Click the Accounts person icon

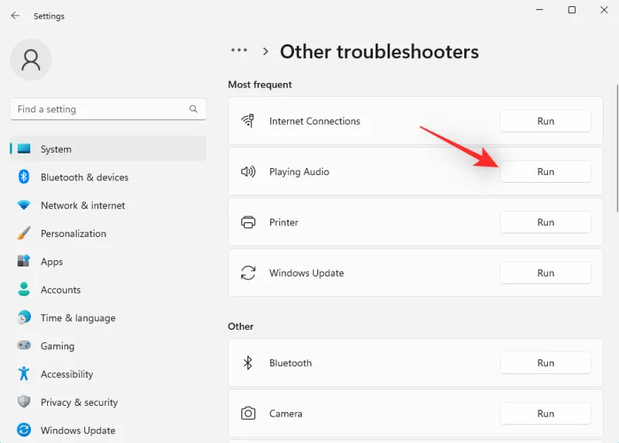tap(24, 290)
